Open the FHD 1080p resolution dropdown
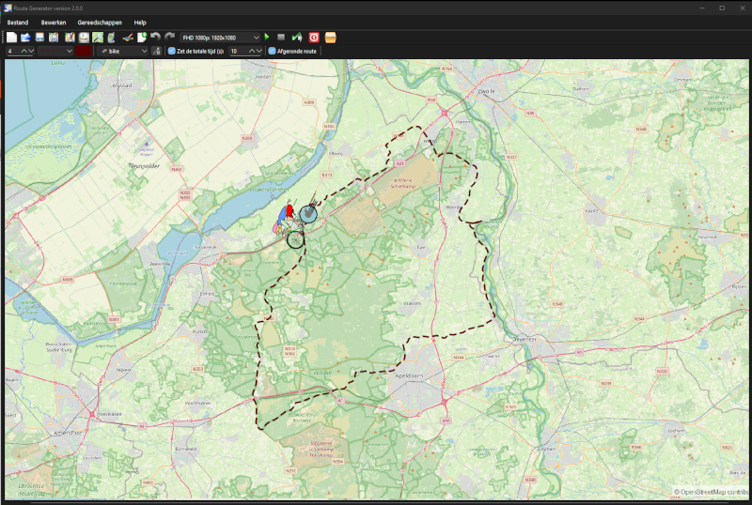Viewport: 752px width, 505px height. point(221,38)
